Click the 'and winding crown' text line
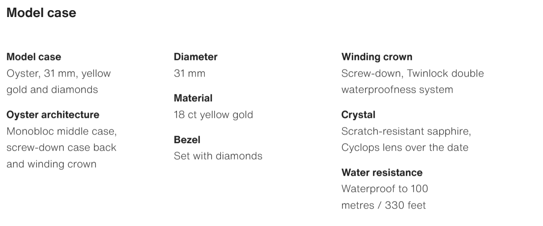 point(51,164)
